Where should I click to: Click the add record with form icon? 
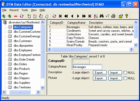10,16
